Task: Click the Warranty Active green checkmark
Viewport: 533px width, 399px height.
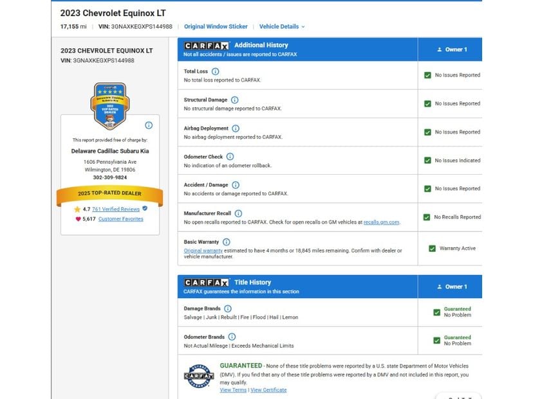Action: (x=432, y=249)
